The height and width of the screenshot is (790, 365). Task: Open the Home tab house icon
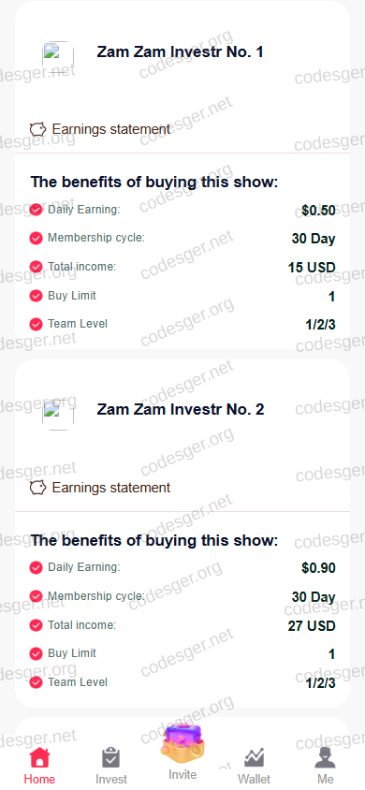click(39, 757)
